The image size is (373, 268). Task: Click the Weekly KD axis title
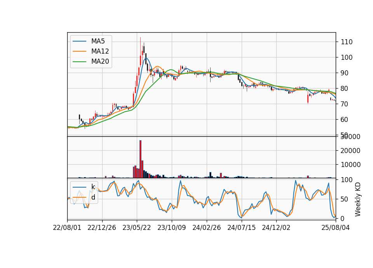point(358,200)
